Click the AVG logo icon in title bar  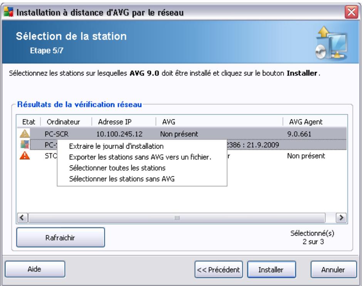point(8,12)
